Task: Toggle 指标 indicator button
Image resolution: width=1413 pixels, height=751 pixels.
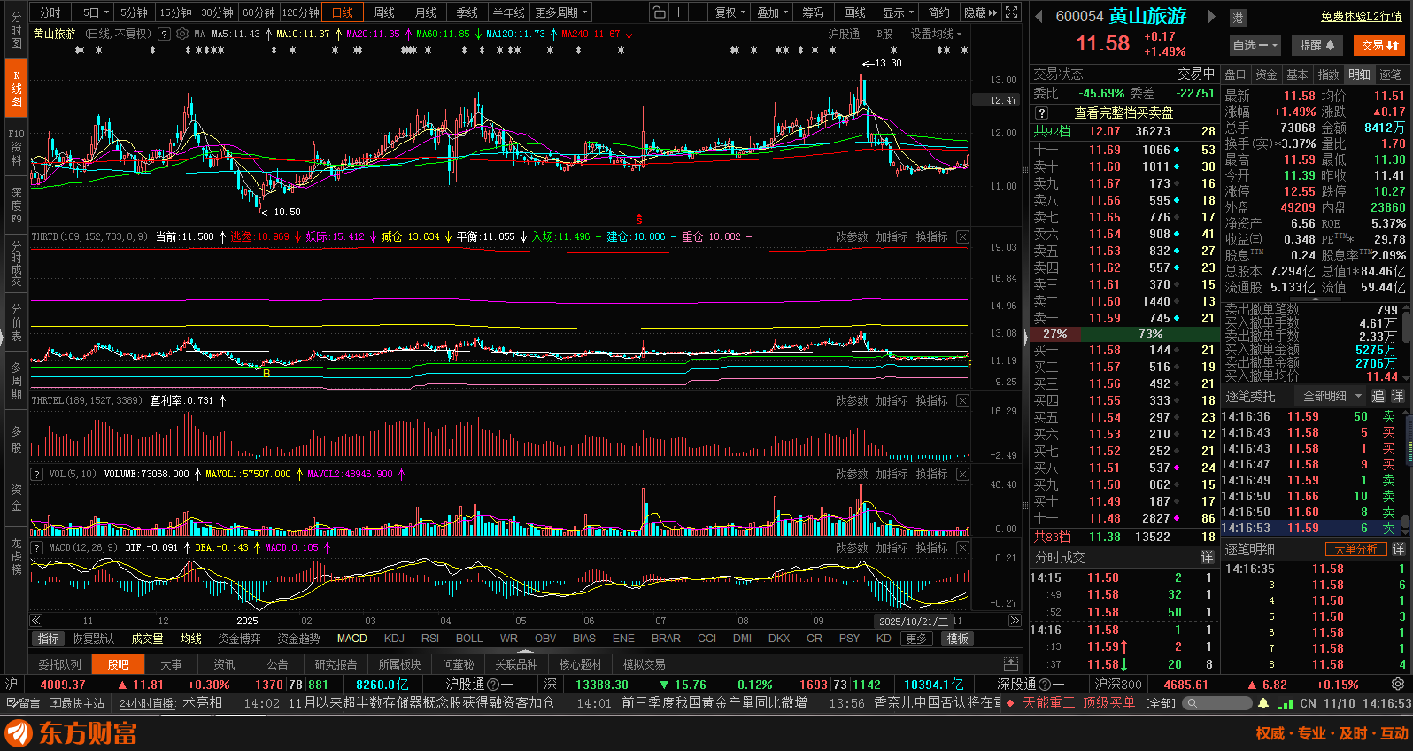Action: (49, 639)
